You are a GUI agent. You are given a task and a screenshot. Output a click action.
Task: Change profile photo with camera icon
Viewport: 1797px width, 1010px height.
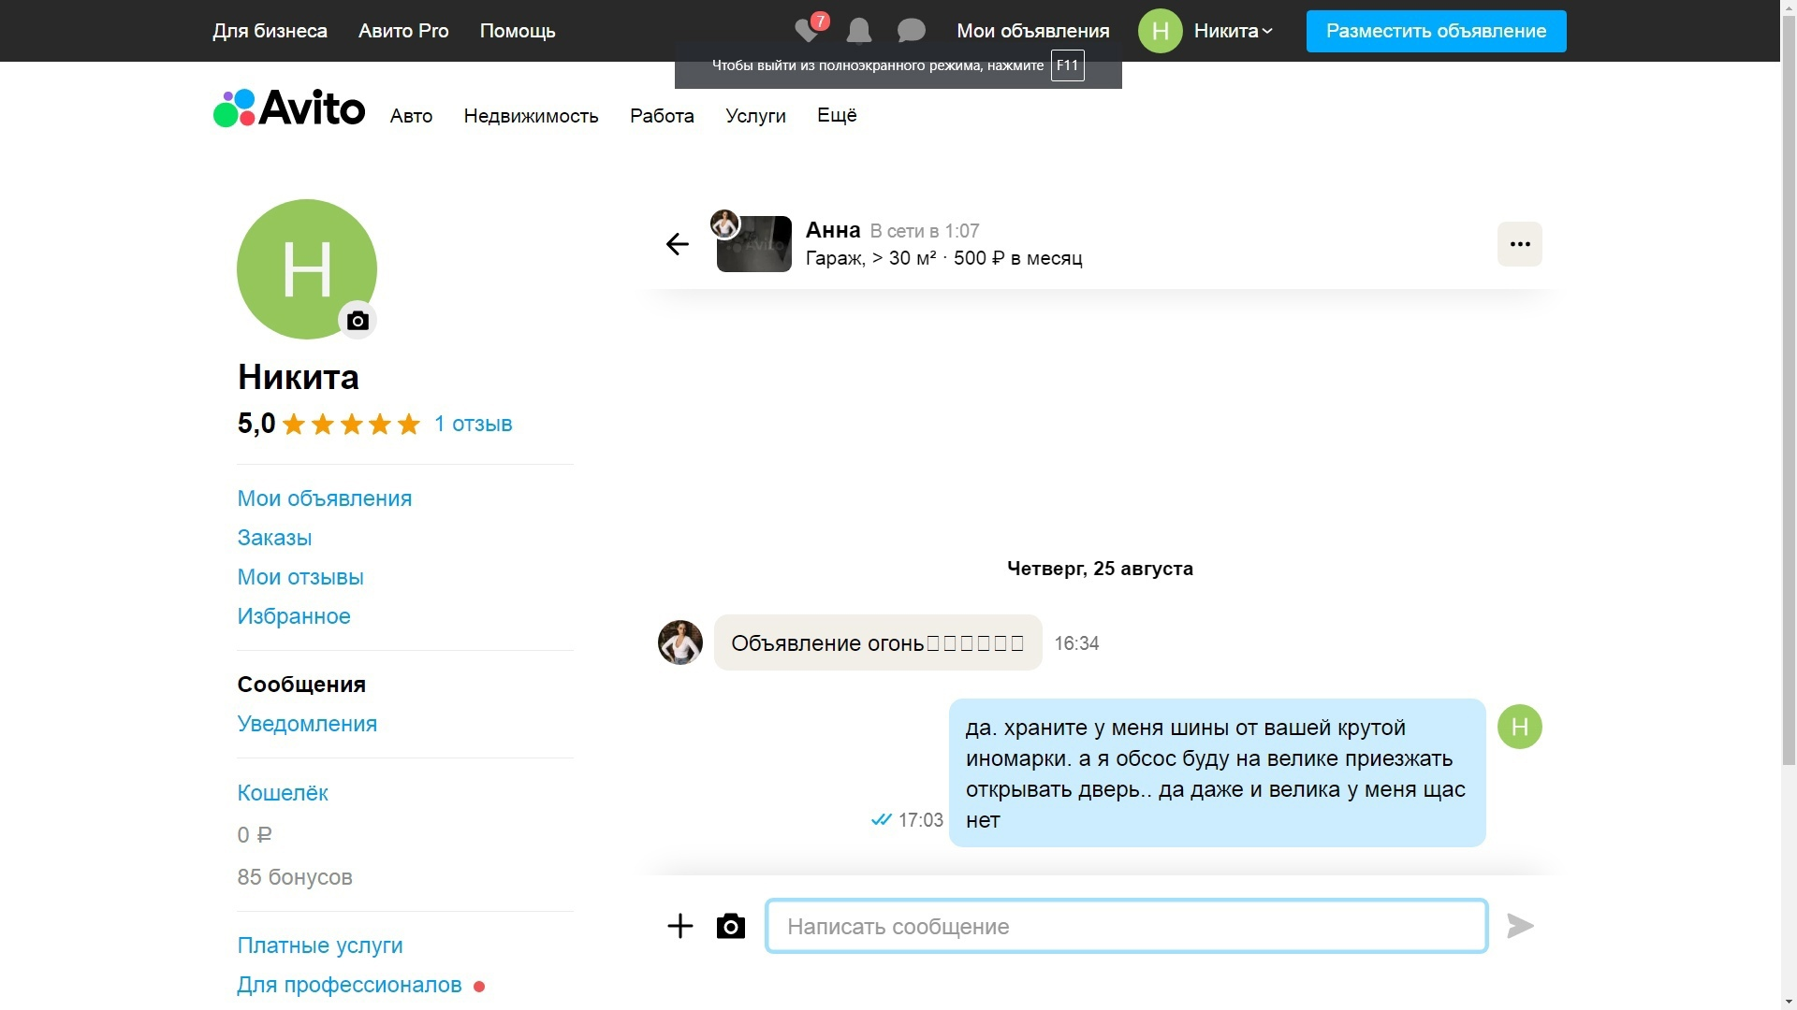[357, 321]
